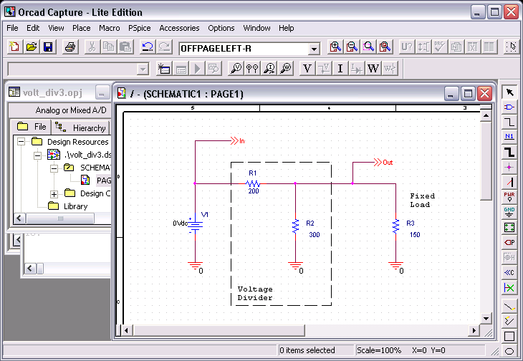Collapse the volt_div3.dsn node

(x=38, y=155)
